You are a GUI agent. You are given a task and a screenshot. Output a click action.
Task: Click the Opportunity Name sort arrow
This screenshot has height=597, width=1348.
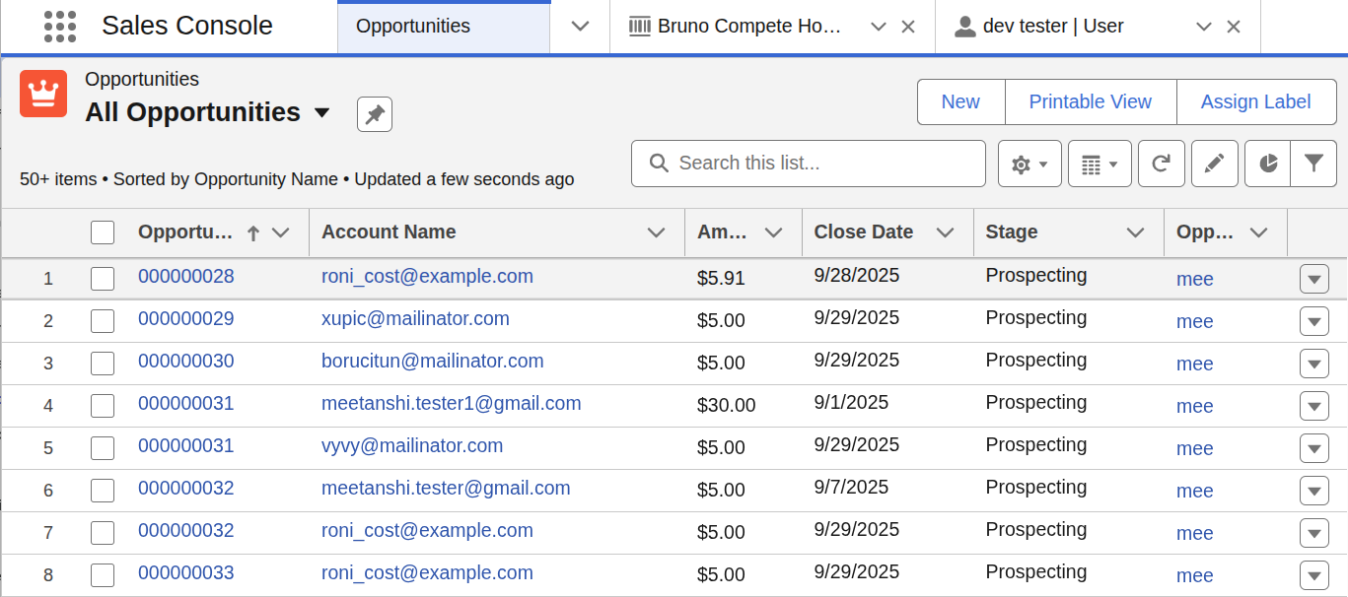(x=253, y=233)
